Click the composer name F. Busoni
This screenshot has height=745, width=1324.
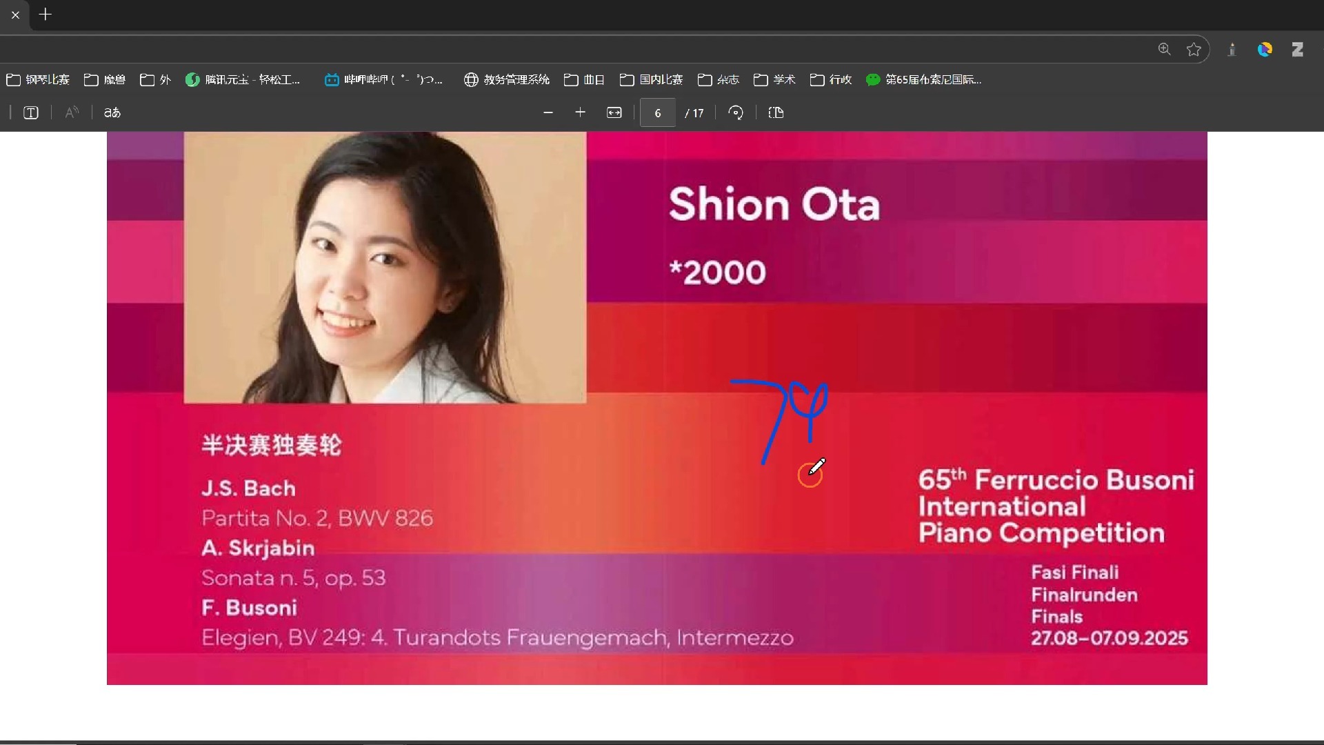(x=250, y=608)
